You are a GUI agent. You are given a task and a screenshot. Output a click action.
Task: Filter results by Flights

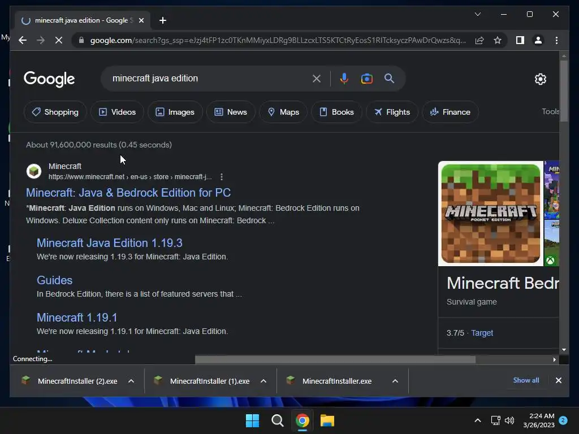point(392,112)
